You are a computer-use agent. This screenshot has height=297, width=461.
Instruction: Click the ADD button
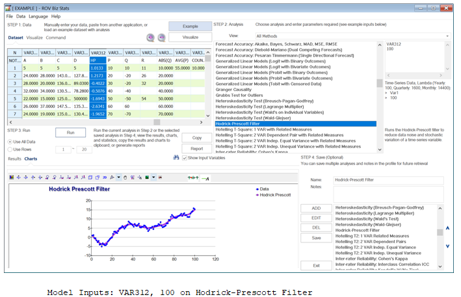[x=316, y=208]
